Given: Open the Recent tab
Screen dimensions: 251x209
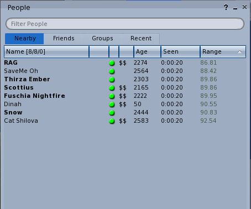Looking at the screenshot, I should pos(141,39).
